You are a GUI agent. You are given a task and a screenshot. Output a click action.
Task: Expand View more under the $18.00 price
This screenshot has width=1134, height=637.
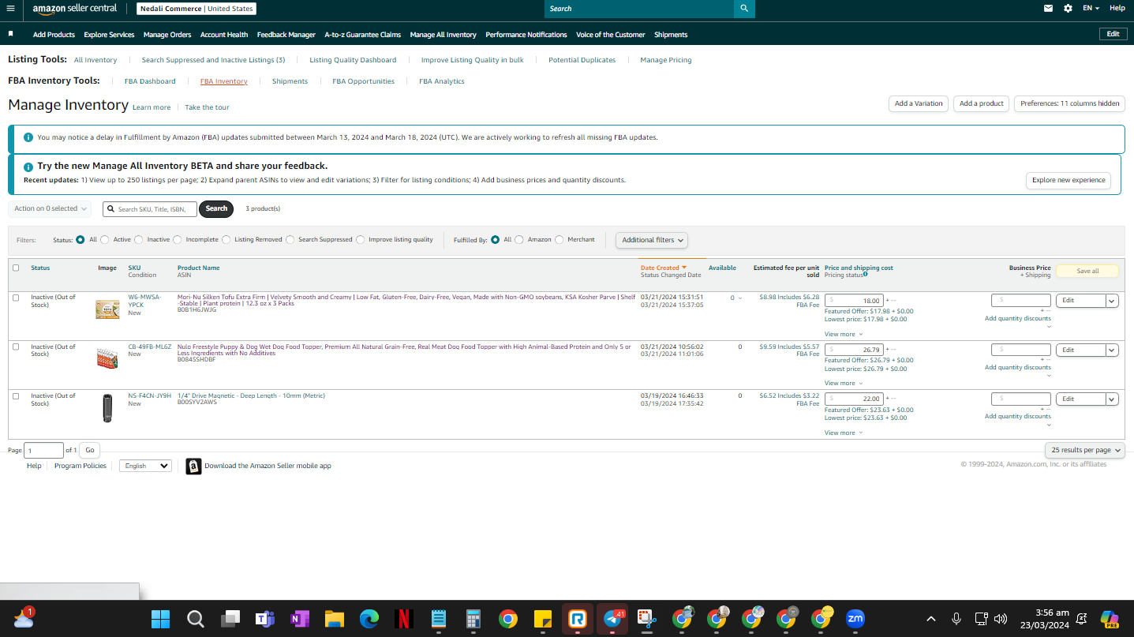click(x=844, y=334)
